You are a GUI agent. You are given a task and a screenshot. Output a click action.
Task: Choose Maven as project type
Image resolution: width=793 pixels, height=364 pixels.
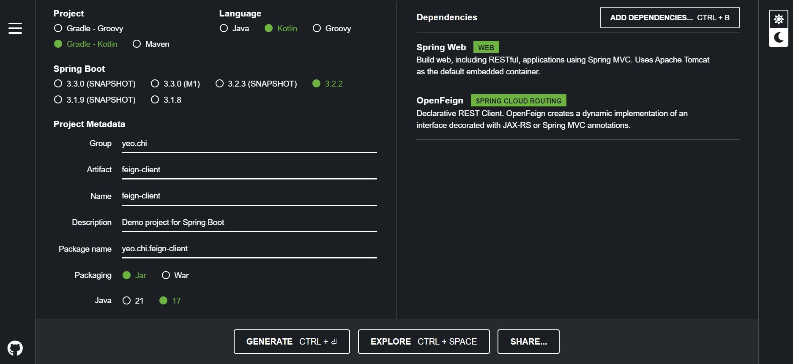tap(151, 44)
